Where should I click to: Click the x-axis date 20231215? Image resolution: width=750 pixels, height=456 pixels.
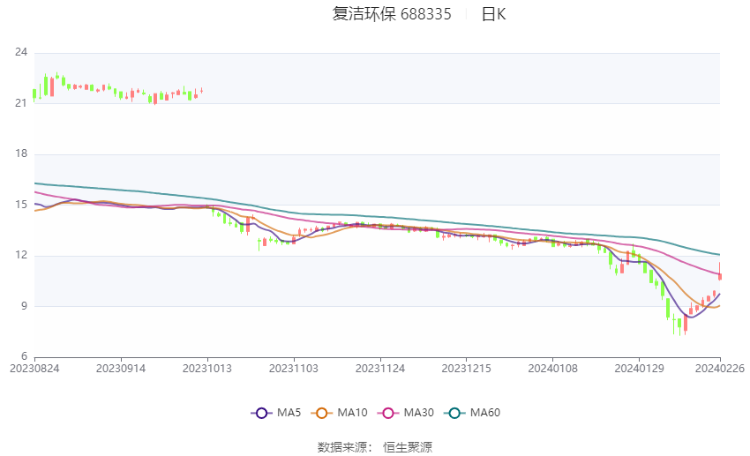tap(467, 369)
